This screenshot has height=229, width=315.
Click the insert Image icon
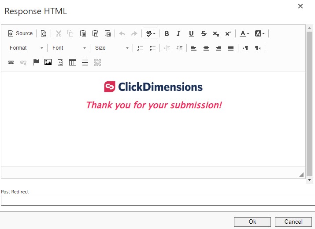pyautogui.click(x=48, y=62)
